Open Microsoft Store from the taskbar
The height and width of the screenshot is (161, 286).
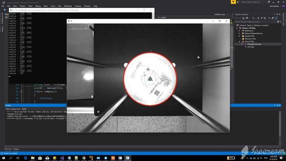pyautogui.click(x=40, y=158)
